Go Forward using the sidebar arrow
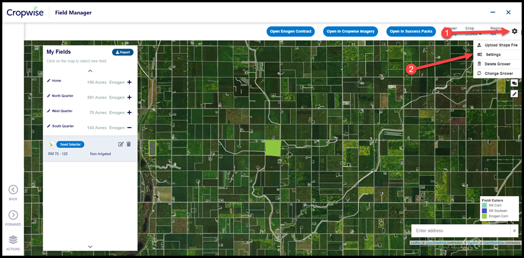This screenshot has height=258, width=524. tap(13, 215)
